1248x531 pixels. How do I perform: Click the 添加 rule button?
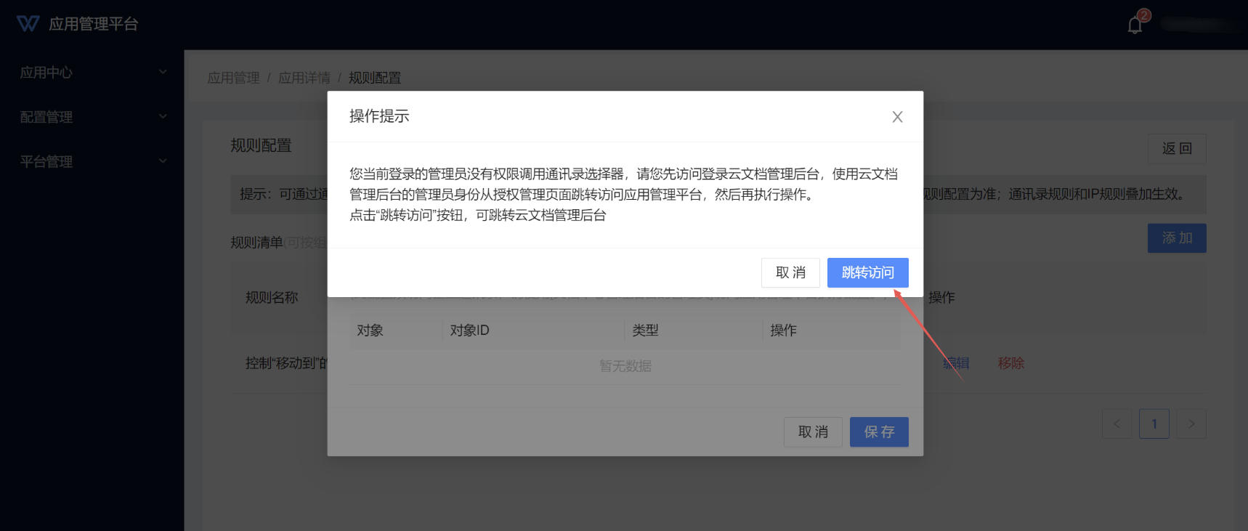(x=1177, y=238)
